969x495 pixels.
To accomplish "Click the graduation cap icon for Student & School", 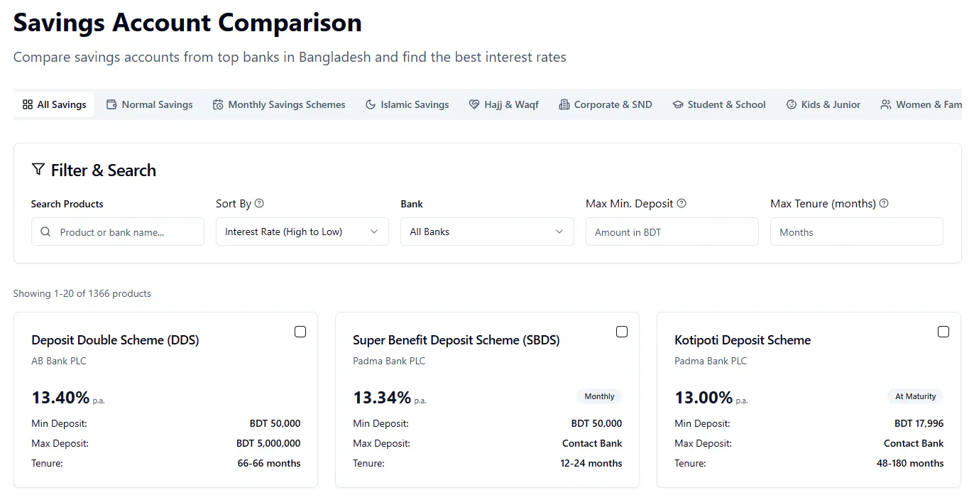I will click(x=678, y=104).
